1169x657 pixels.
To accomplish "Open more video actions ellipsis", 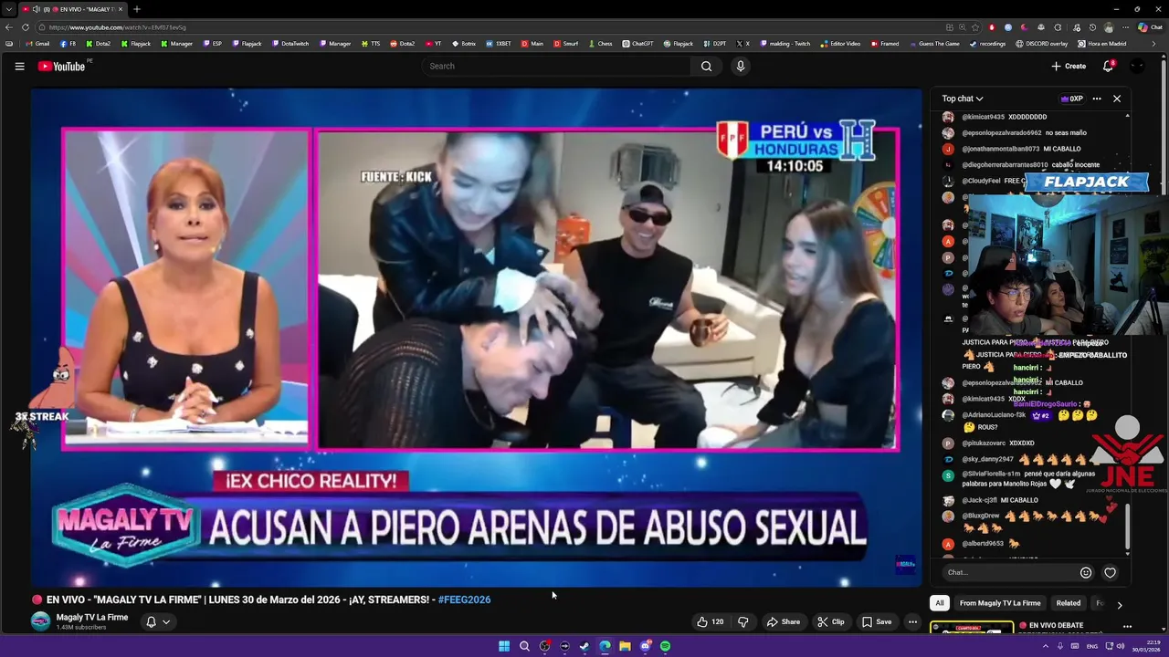I will (911, 621).
